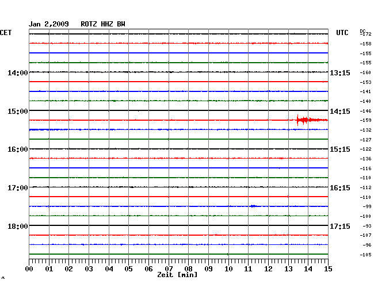Click the DC offset value "-159"
Screen dimensions: 374x284
[x=365, y=120]
